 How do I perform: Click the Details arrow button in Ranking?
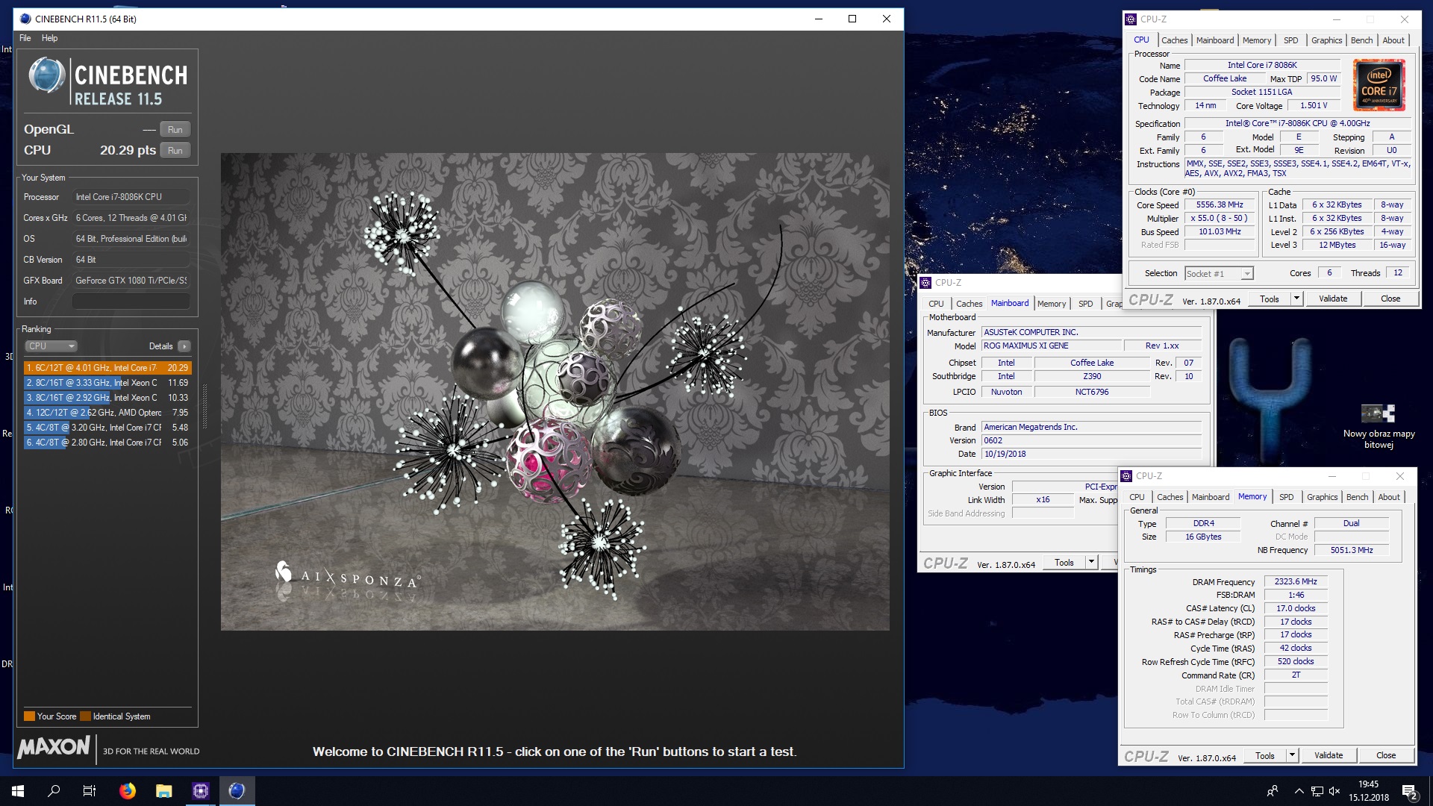pyautogui.click(x=184, y=346)
